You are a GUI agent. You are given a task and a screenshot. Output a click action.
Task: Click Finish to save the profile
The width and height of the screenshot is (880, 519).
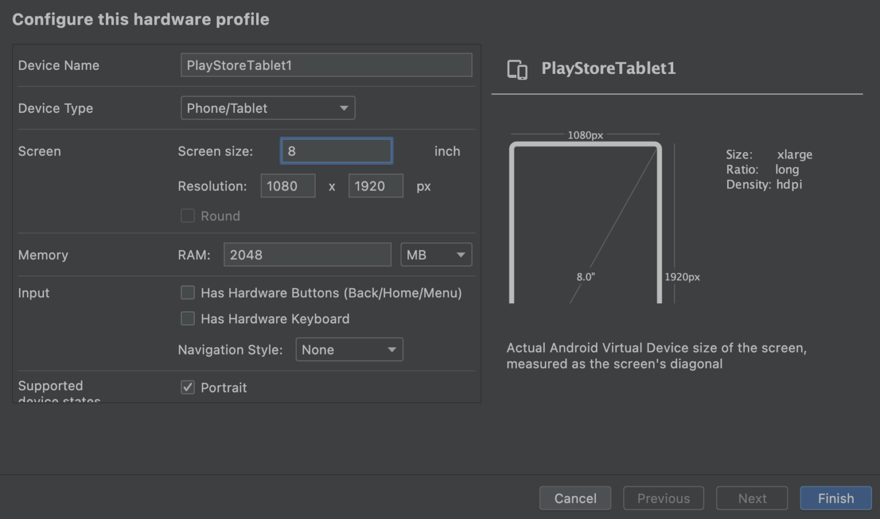[x=835, y=498]
